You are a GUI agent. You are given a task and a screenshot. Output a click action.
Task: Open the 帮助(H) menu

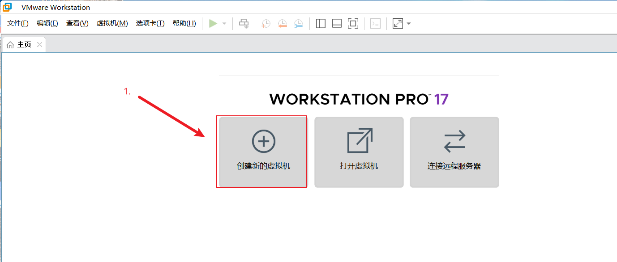tap(184, 23)
